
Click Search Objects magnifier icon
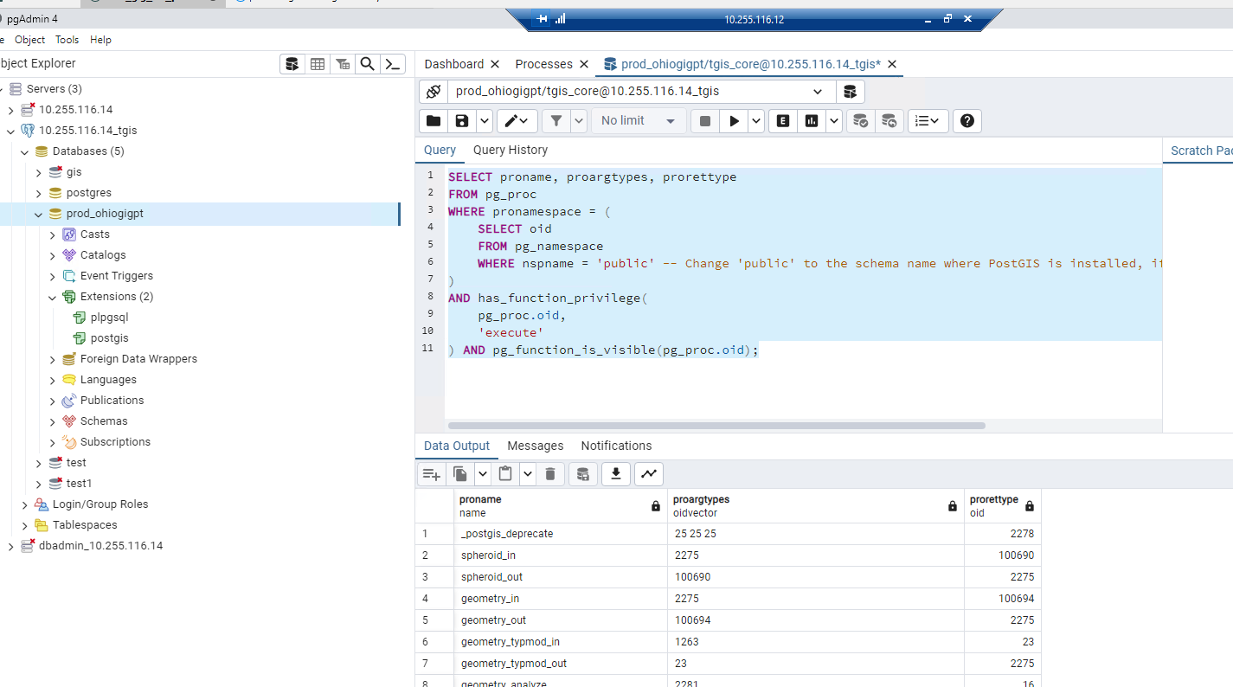tap(368, 64)
